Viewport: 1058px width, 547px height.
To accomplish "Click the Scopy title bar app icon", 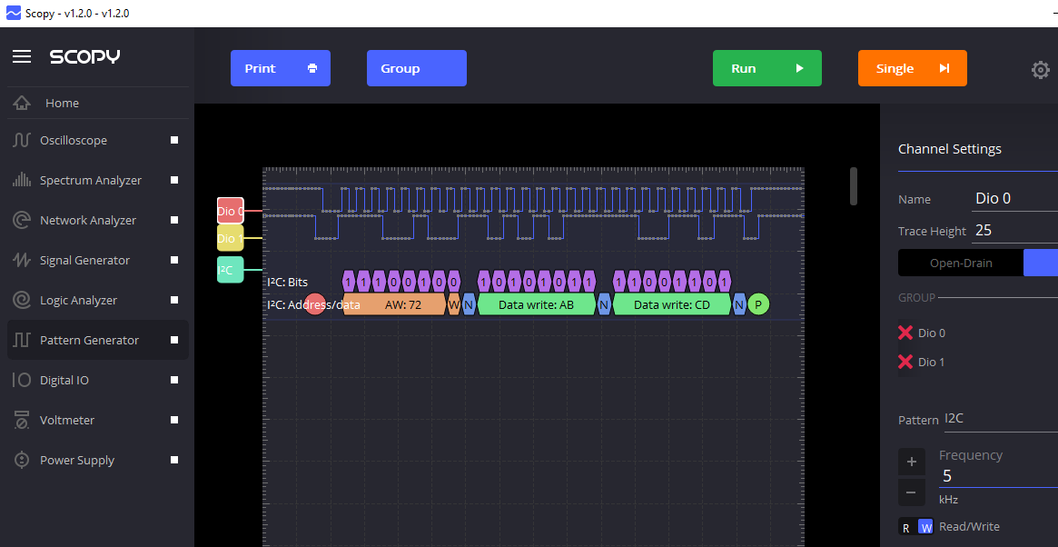I will pos(13,13).
